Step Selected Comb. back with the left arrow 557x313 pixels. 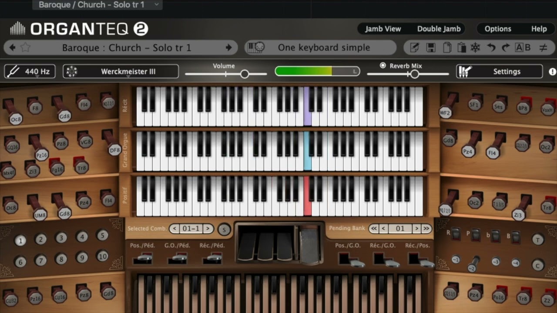(x=174, y=228)
